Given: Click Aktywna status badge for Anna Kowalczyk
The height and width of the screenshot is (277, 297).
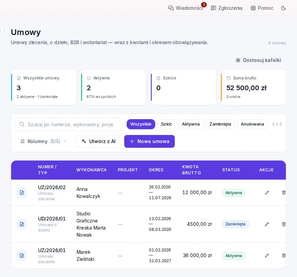Looking at the screenshot, I should pos(234,193).
